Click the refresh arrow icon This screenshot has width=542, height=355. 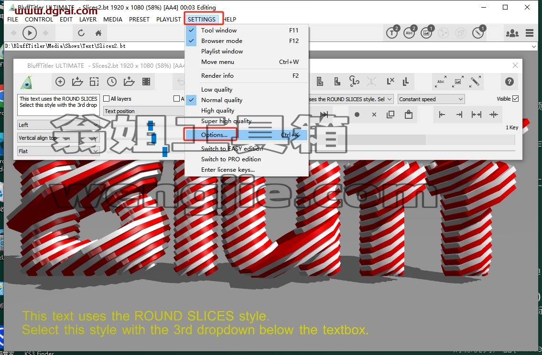[81, 33]
